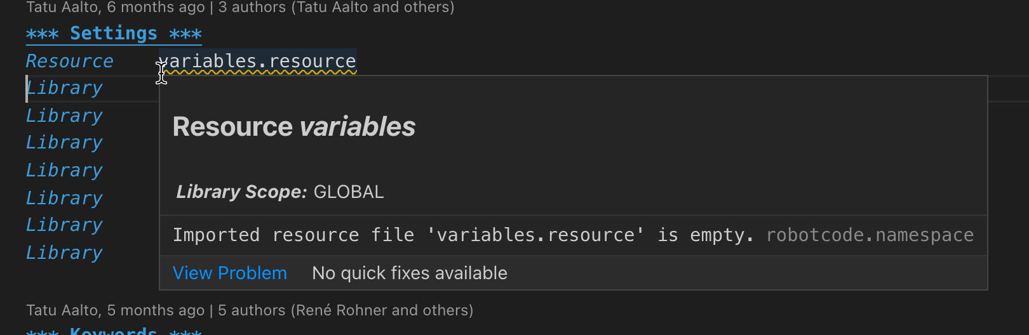Click "Tatu Aalto, 6 months ago" blame annotation

115,8
